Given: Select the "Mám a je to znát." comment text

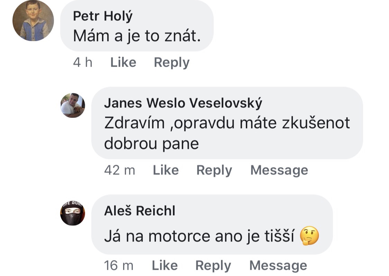Looking at the screenshot, I should (x=137, y=36).
